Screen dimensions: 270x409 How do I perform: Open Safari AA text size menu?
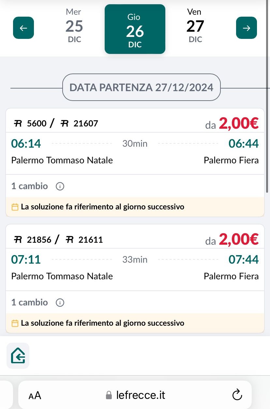coord(35,396)
